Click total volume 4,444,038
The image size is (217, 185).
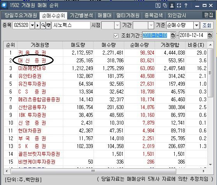[x=174, y=53]
